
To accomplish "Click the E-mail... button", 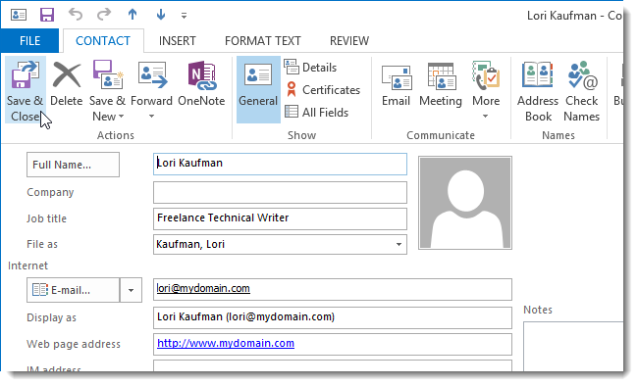I will [74, 290].
